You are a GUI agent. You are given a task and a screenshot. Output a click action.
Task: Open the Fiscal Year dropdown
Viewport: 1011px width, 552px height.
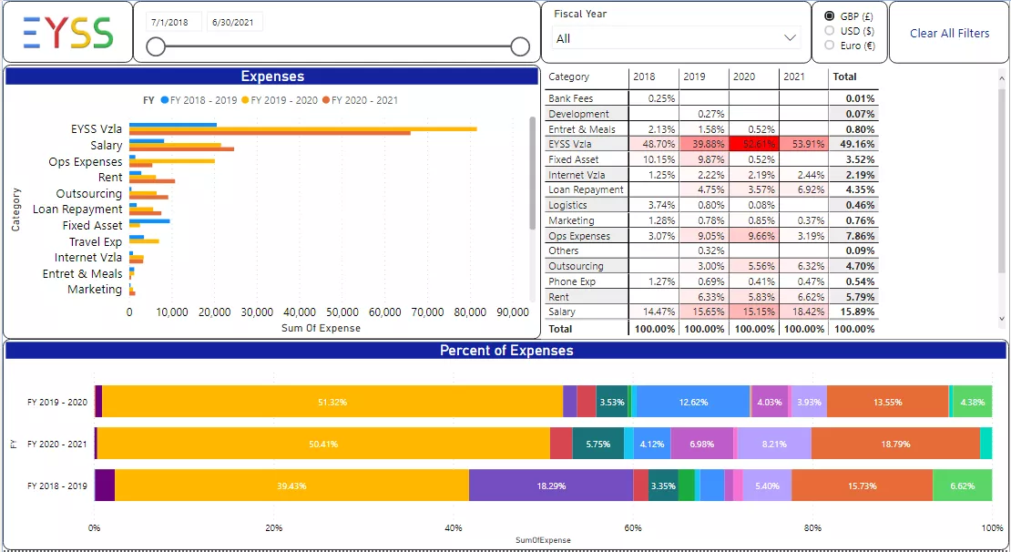(676, 38)
